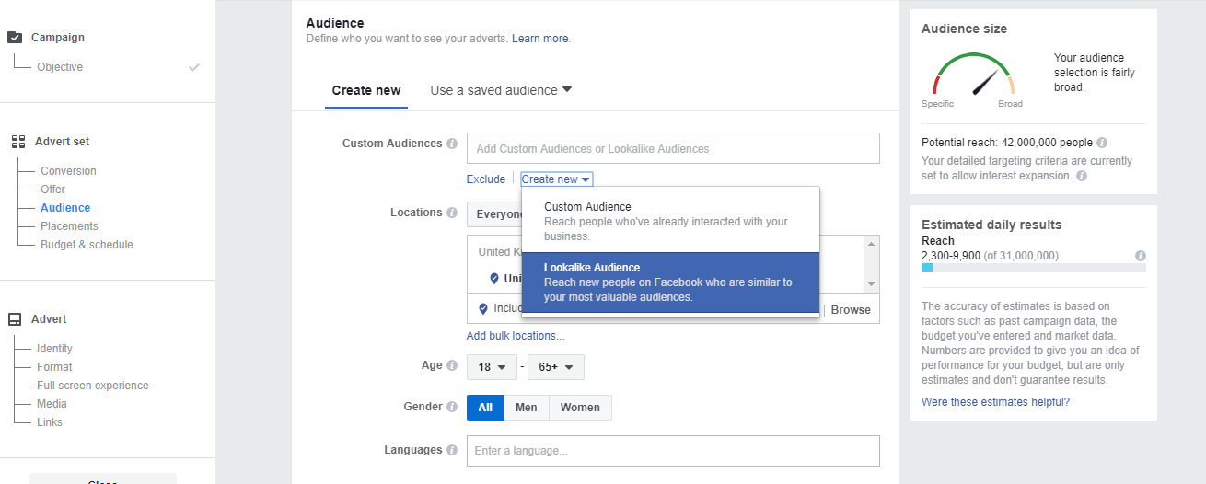Click info icon next to Custom Audiences
Image resolution: width=1206 pixels, height=484 pixels.
(x=452, y=144)
